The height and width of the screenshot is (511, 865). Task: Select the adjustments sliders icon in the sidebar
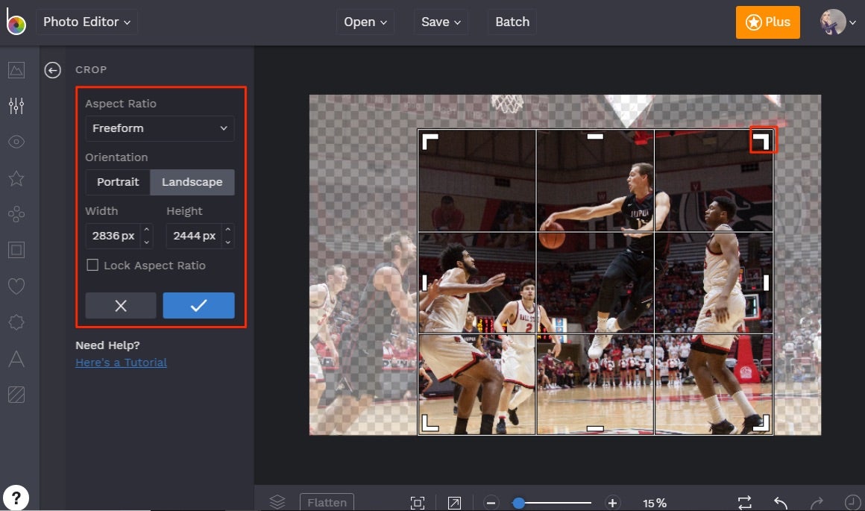click(16, 105)
